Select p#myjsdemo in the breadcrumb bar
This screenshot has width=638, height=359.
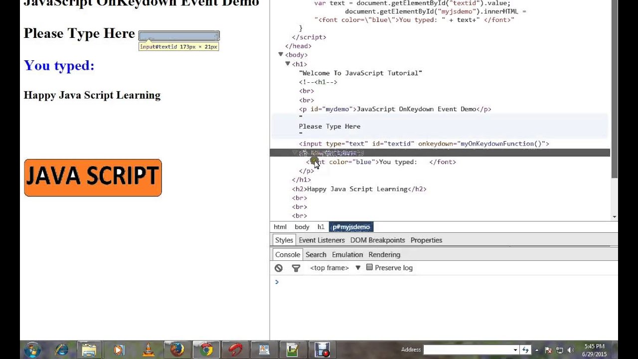point(351,227)
